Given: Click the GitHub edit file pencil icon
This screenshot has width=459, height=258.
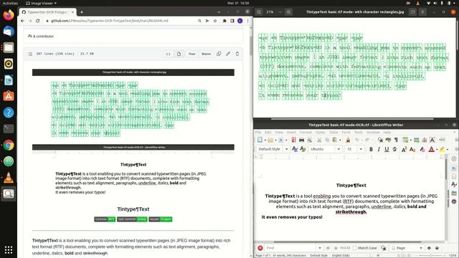Looking at the screenshot, I should 228,54.
